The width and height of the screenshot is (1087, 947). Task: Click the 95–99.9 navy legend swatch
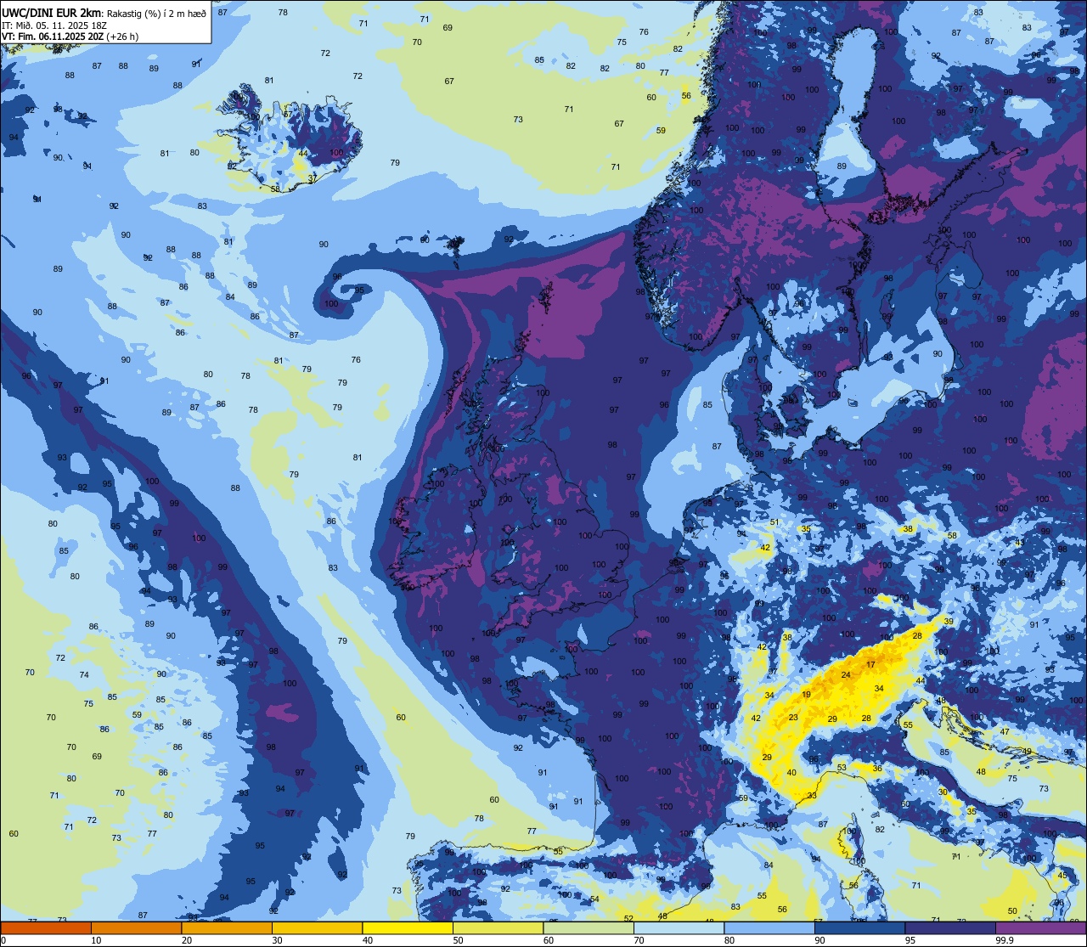pyautogui.click(x=950, y=928)
